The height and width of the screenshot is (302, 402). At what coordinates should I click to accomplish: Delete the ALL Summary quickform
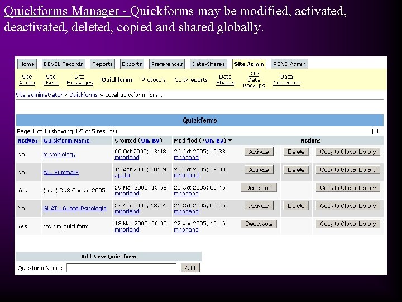click(x=296, y=169)
